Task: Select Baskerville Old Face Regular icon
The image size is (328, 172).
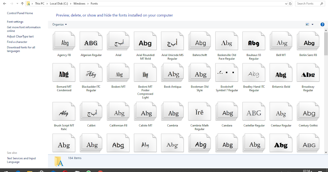Action: [227, 41]
